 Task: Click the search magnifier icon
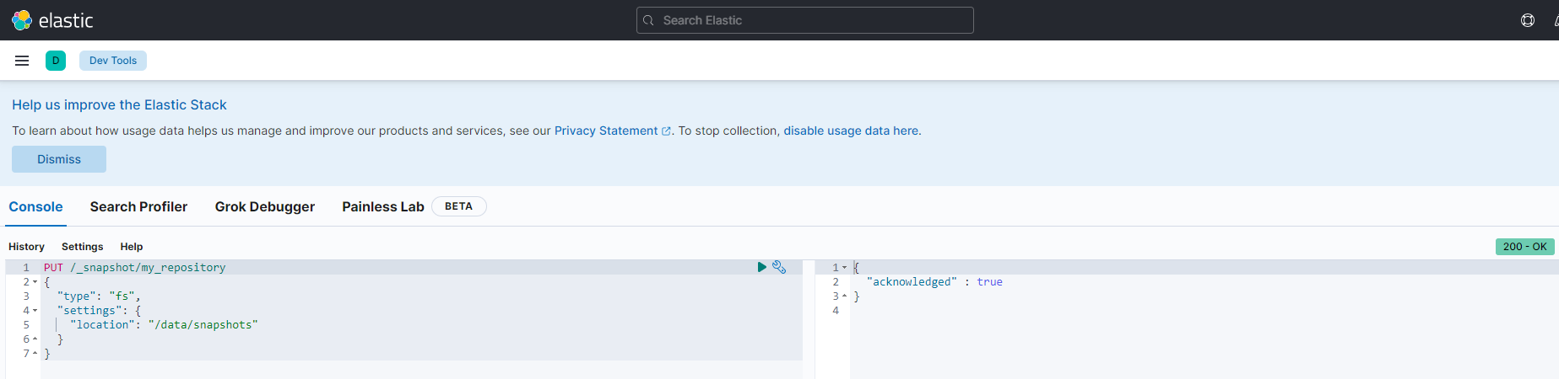point(648,20)
